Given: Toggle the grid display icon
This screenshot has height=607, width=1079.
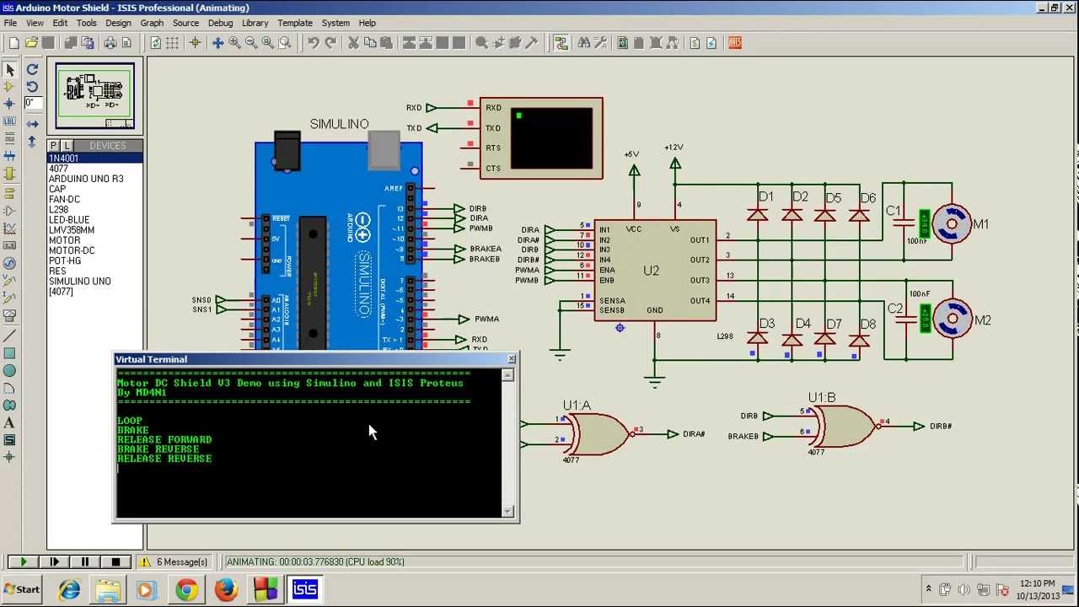Looking at the screenshot, I should [x=172, y=43].
